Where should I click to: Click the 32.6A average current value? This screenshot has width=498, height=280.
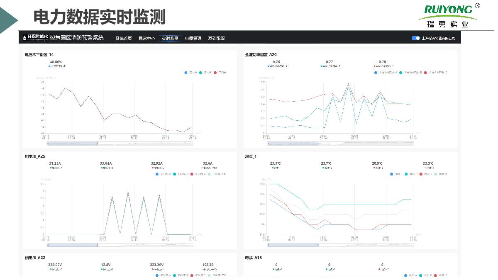207,163
